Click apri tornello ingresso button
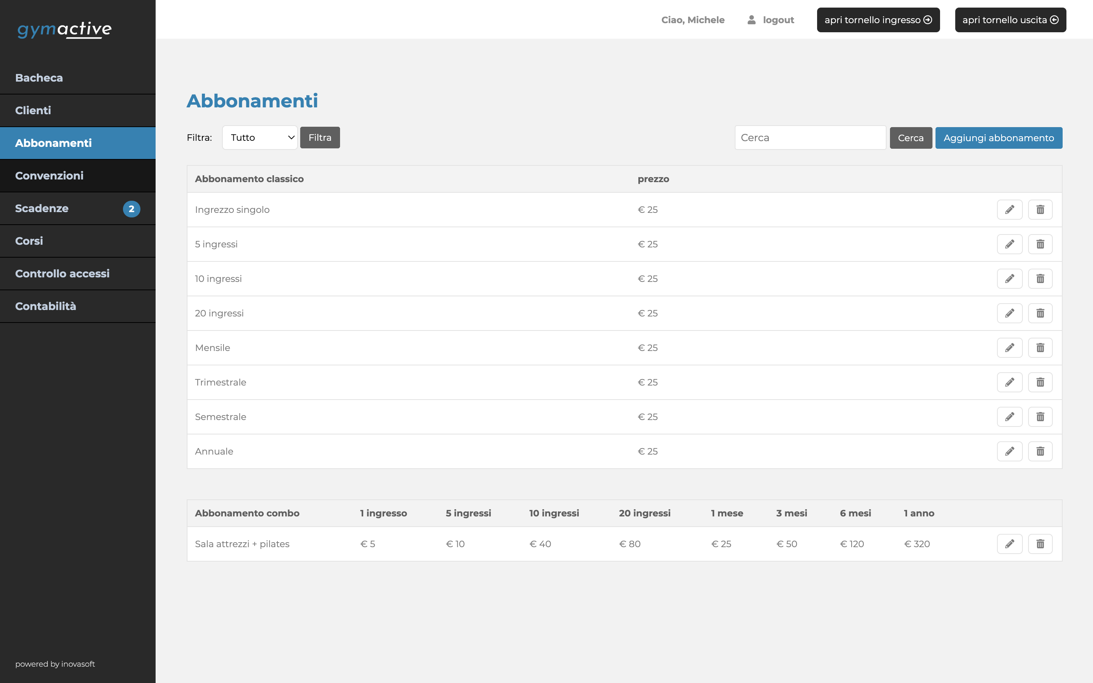The image size is (1093, 683). 878,20
